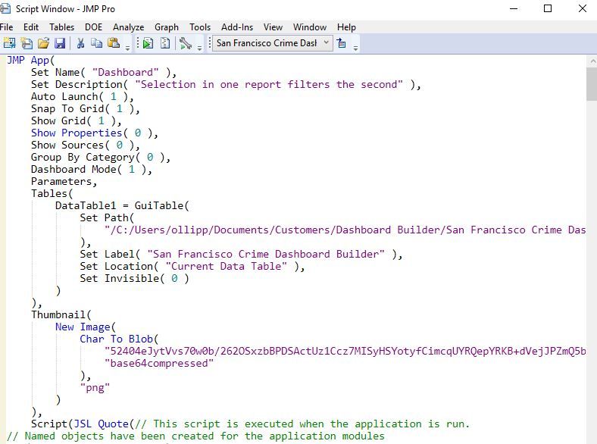Open the View menu

[x=273, y=27]
